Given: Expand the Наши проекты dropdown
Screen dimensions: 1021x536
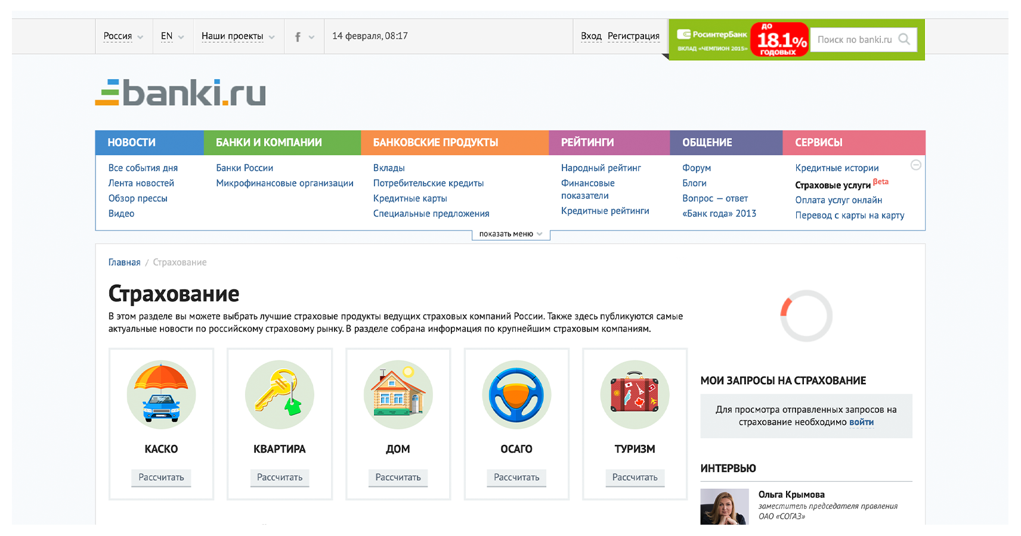Looking at the screenshot, I should click(238, 36).
